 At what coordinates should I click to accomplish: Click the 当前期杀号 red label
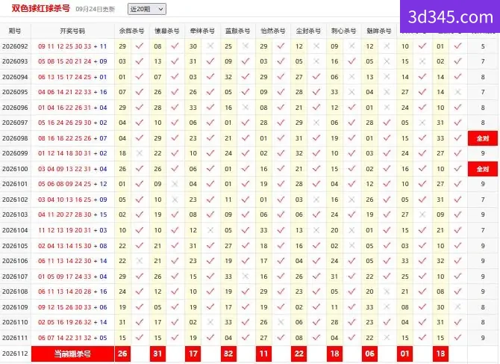point(72,354)
